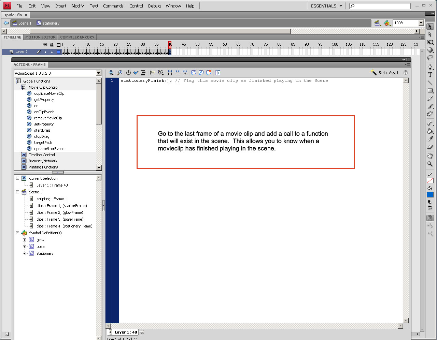
Task: Show or hide the Actions toolbox
Action: (218, 73)
